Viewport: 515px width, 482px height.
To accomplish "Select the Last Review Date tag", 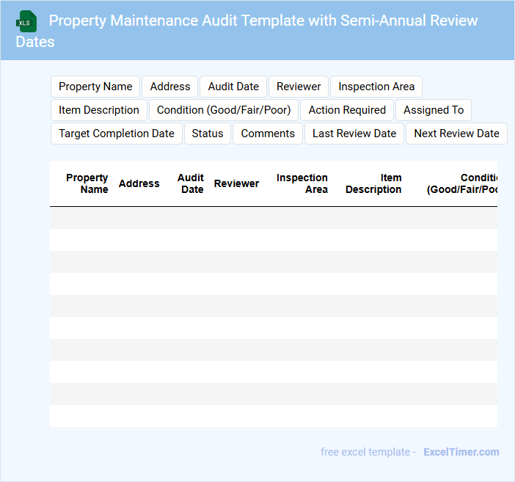I will pyautogui.click(x=354, y=134).
